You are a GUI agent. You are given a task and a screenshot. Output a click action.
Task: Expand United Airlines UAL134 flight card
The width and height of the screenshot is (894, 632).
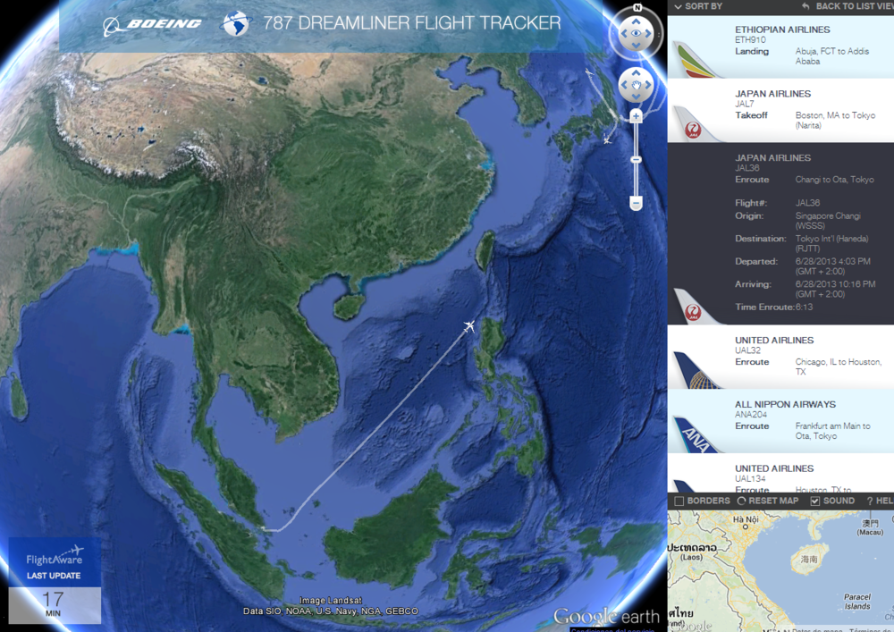point(780,473)
